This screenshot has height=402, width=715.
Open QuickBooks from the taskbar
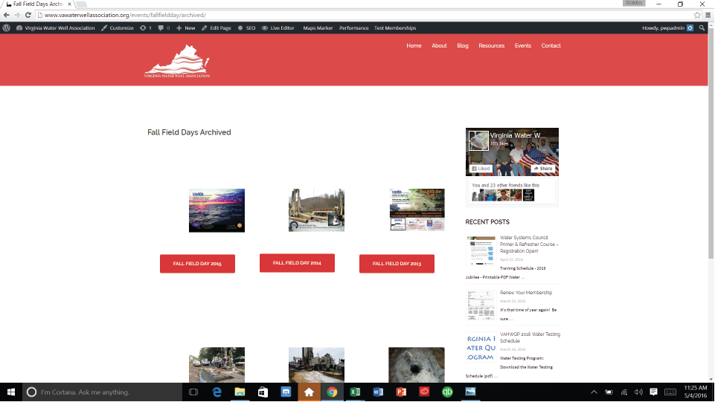(x=447, y=392)
